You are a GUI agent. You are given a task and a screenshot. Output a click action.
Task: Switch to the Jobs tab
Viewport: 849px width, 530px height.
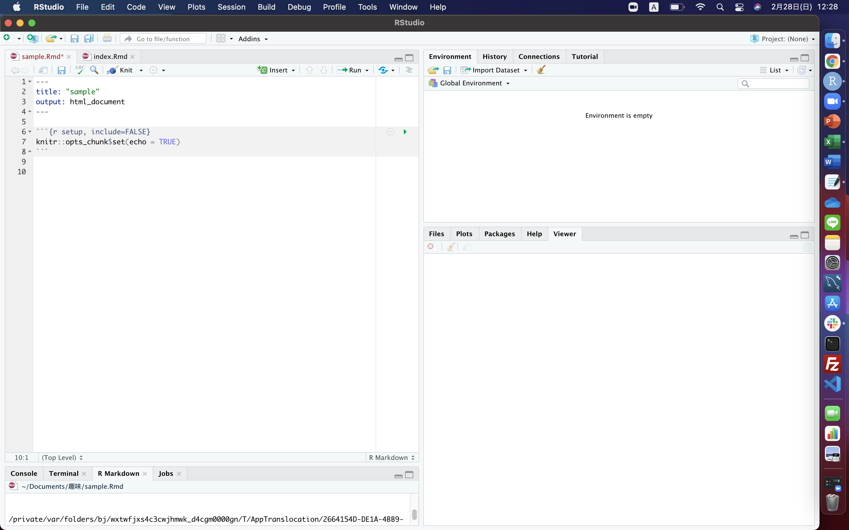(x=166, y=473)
